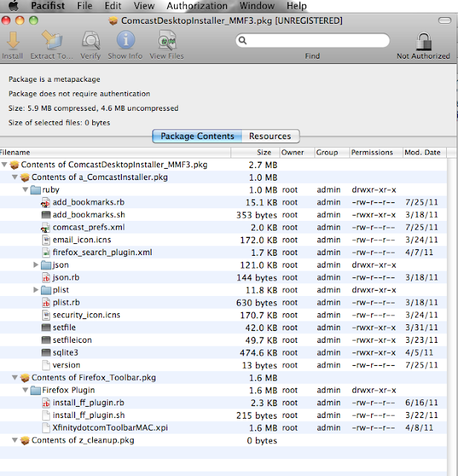Image resolution: width=458 pixels, height=476 pixels.
Task: Sort by the Mod. Date column header
Action: point(425,152)
